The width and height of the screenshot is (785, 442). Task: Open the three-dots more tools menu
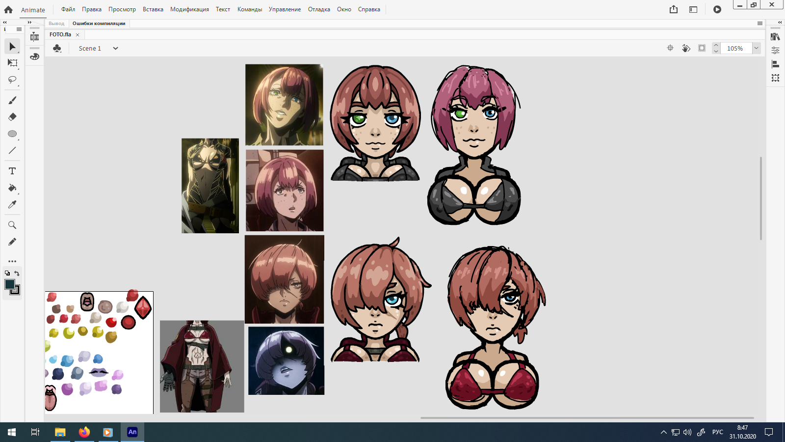(12, 261)
